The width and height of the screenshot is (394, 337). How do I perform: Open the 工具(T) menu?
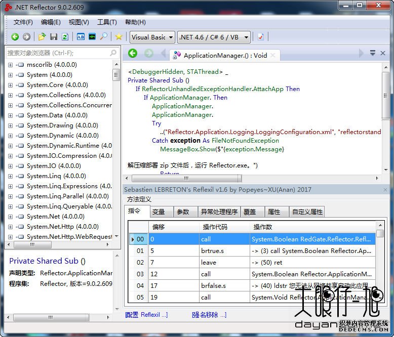coord(107,22)
